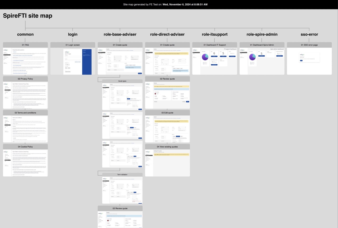Click the FAQ page thumbnail
This screenshot has width=338, height=228.
point(25,61)
